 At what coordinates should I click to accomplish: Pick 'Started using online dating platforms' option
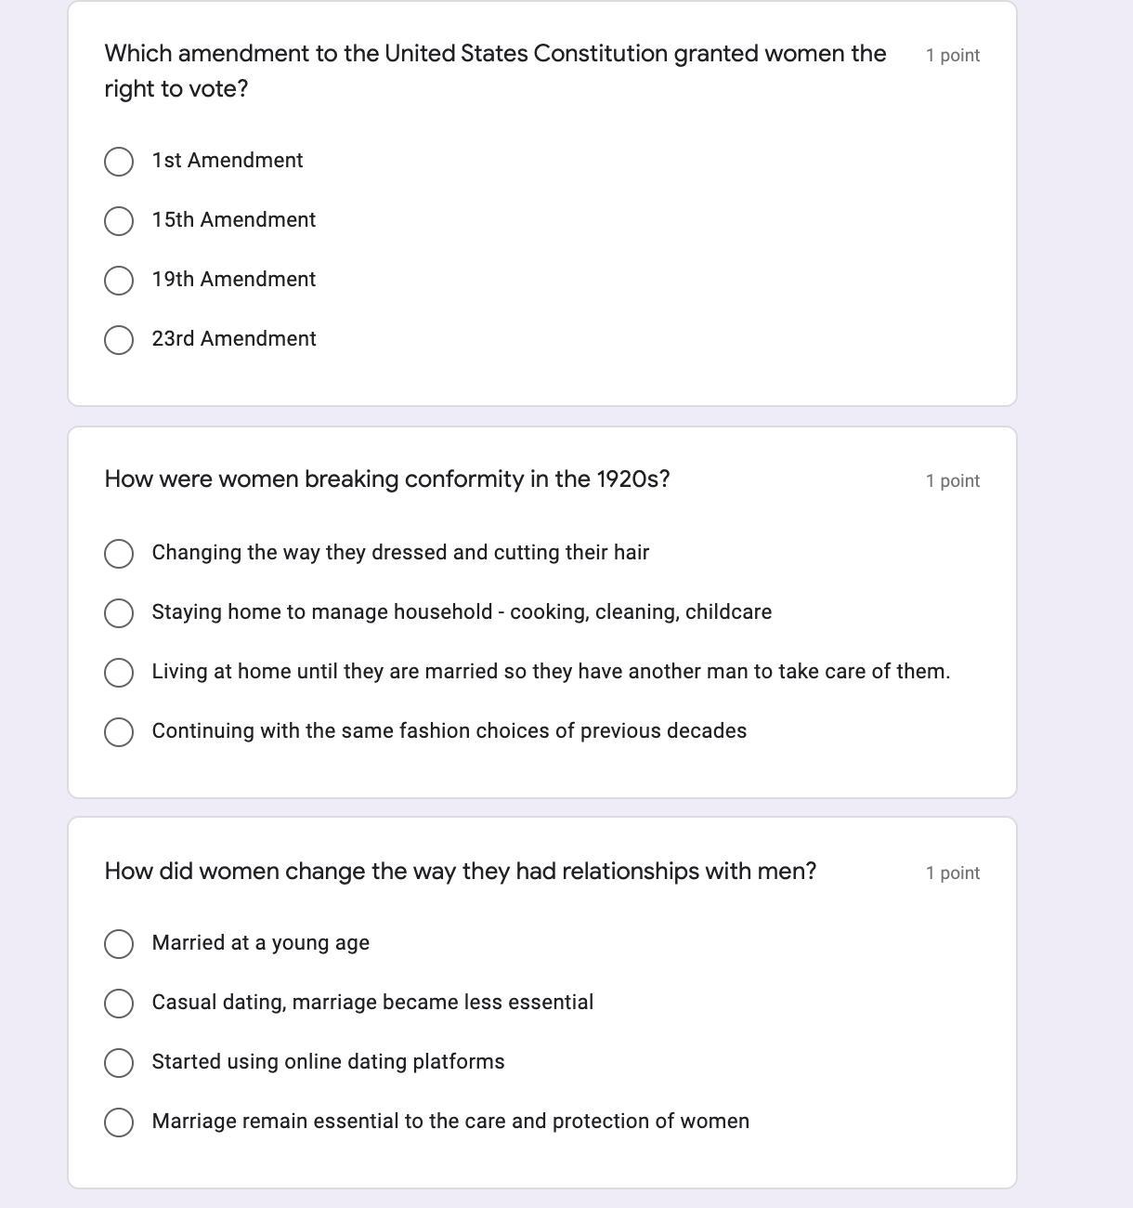pos(119,1063)
